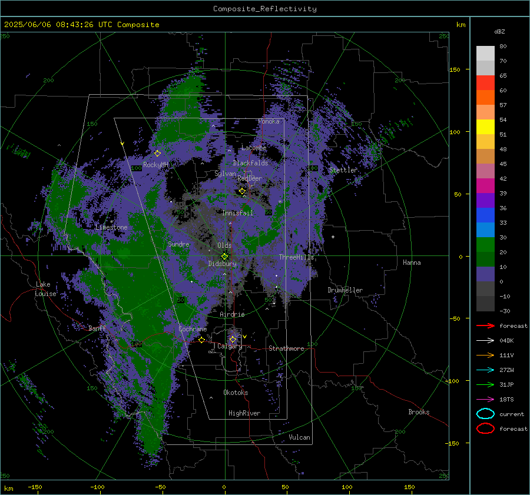This screenshot has width=530, height=495.
Task: Click the Strathmore label
Action: coord(286,348)
